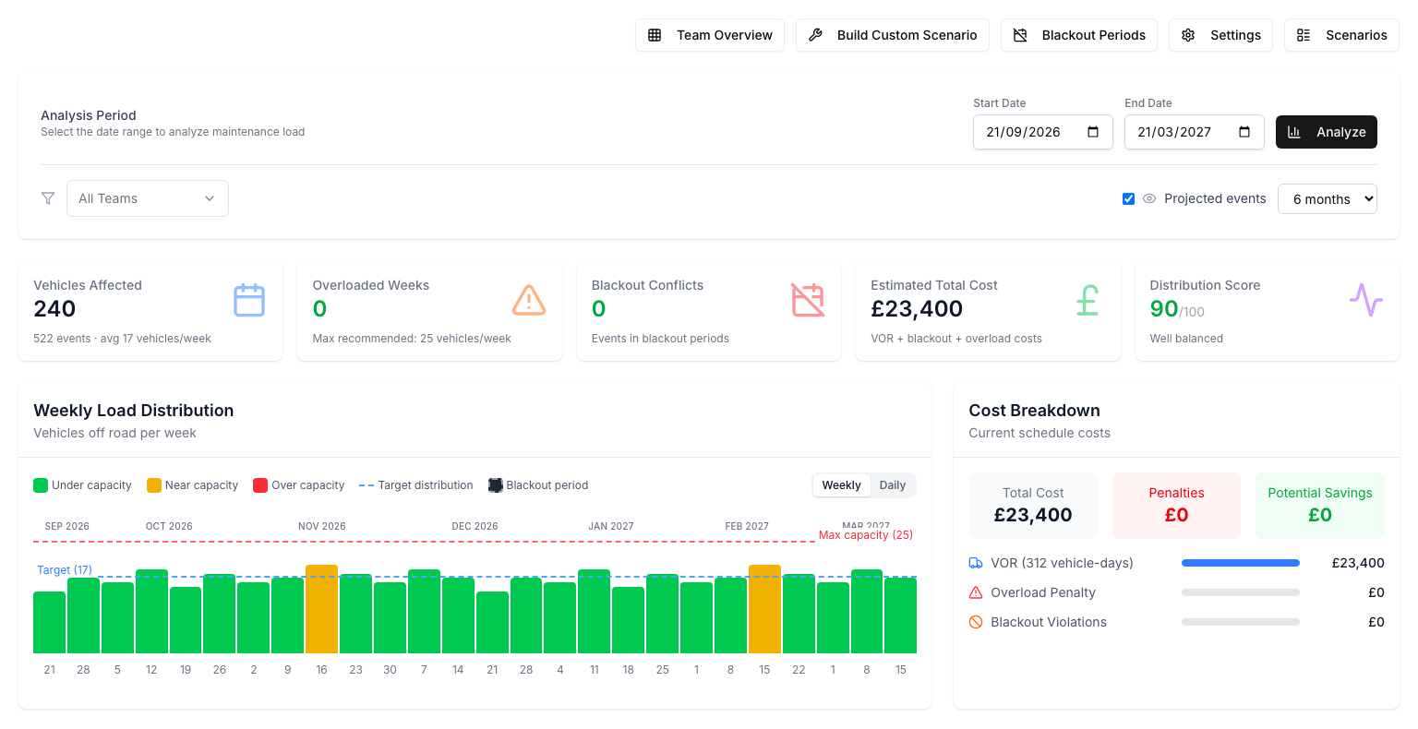Open the Start Date calendar picker
The height and width of the screenshot is (729, 1418).
[1093, 132]
